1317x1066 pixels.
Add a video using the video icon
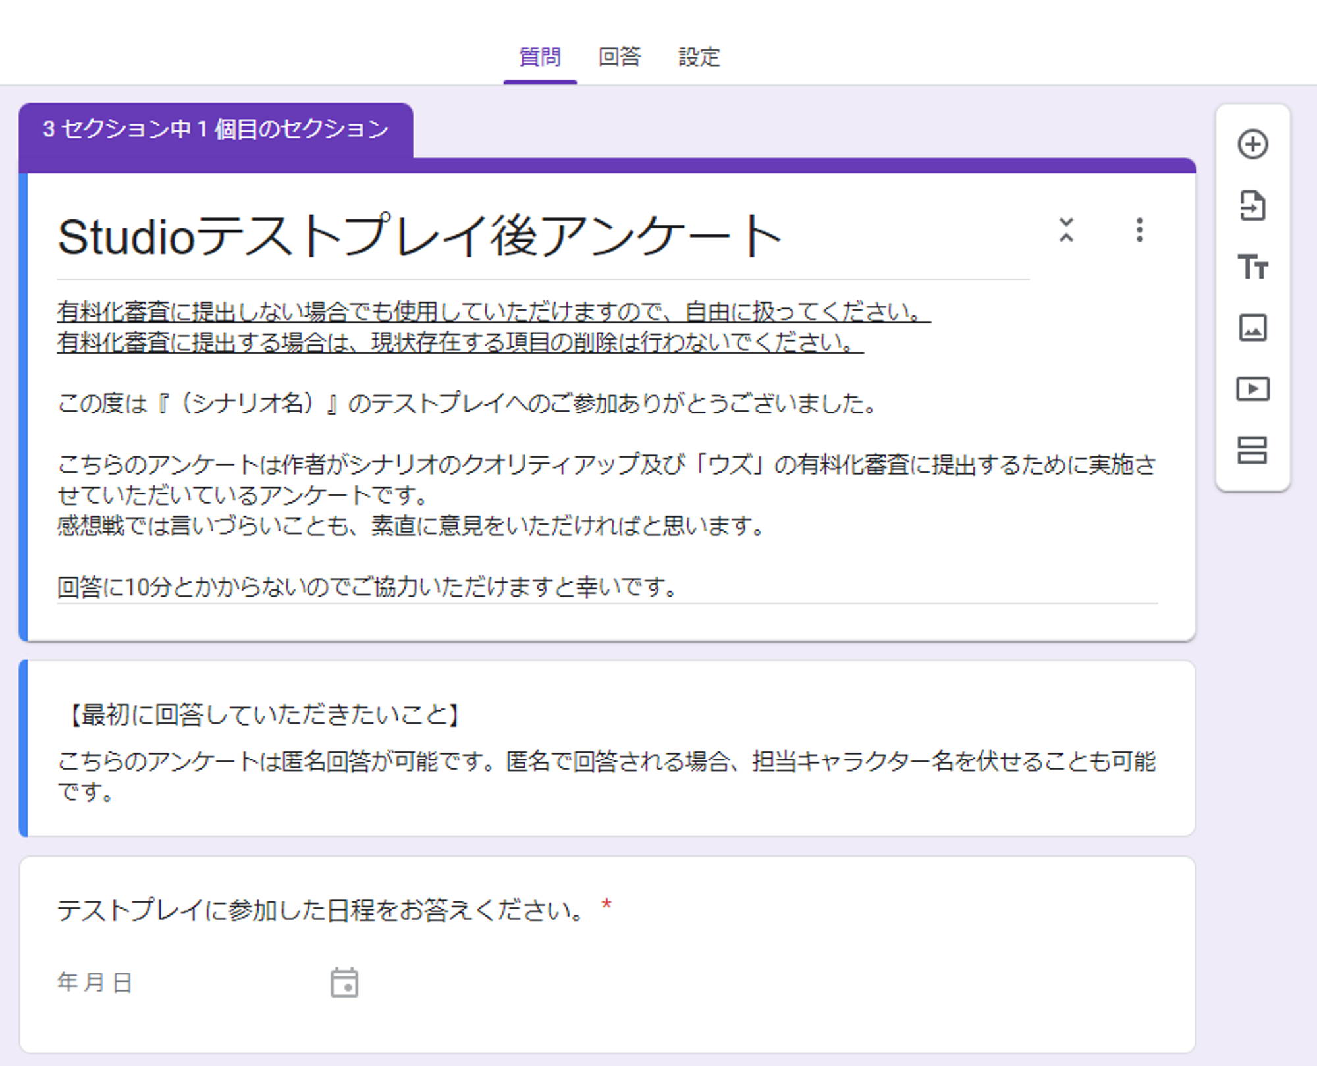[1252, 388]
